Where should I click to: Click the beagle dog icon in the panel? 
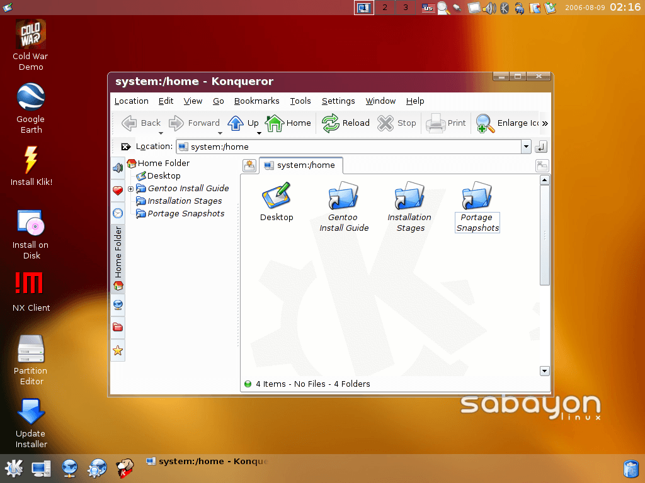click(125, 468)
